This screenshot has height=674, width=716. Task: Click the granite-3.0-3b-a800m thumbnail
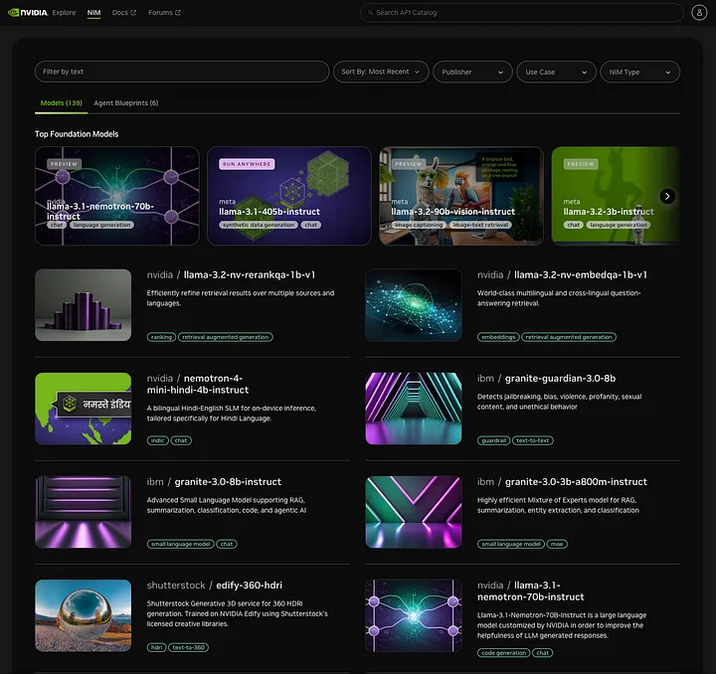[x=414, y=512]
